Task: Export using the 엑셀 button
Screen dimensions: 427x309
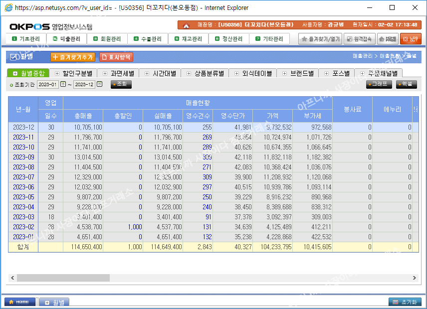Action: [406, 84]
